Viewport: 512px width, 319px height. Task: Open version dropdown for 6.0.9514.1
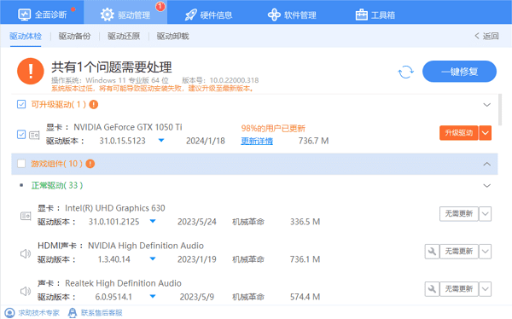click(153, 297)
